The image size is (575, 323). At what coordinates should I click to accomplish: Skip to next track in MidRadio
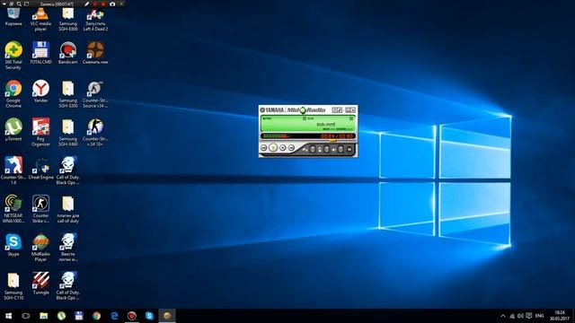(x=291, y=148)
